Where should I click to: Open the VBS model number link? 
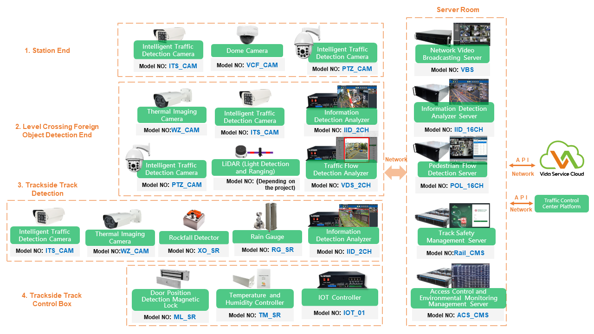pyautogui.click(x=467, y=70)
